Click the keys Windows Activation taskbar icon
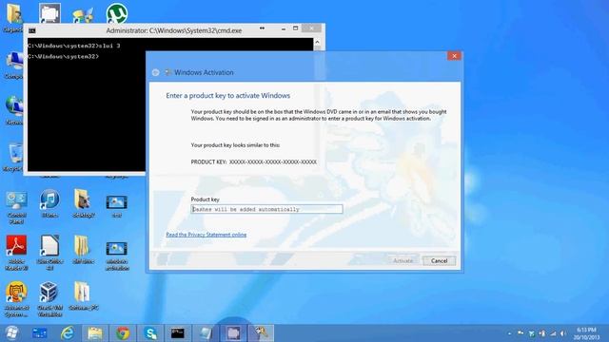 261,333
